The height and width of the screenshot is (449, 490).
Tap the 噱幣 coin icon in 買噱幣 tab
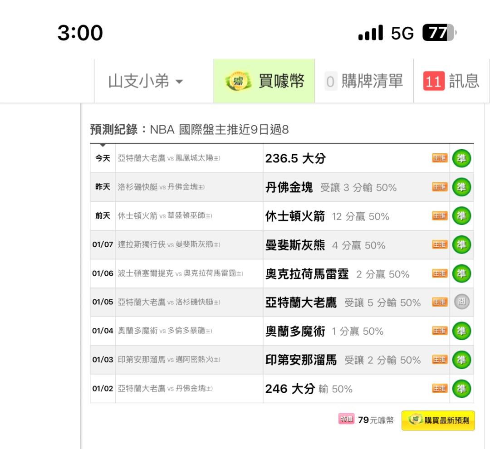[x=239, y=81]
